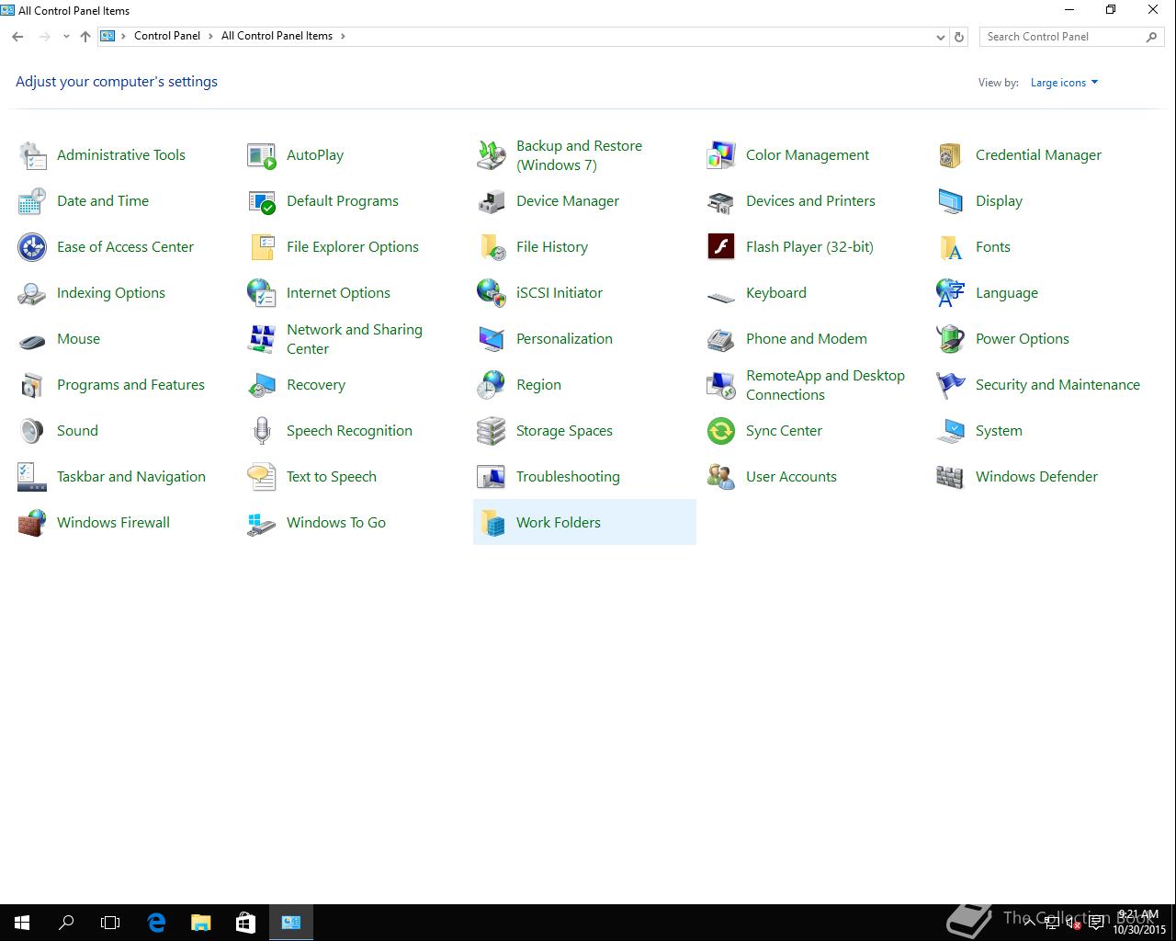
Task: Click the Date and Time icon
Action: (32, 201)
